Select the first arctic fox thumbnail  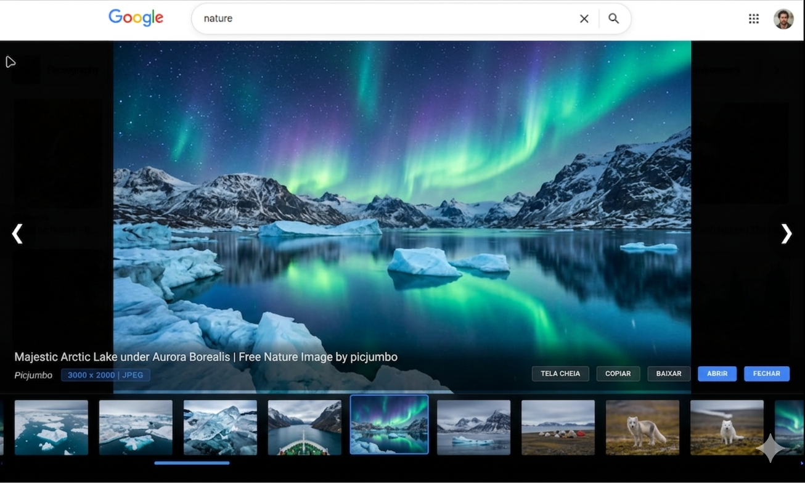click(642, 427)
